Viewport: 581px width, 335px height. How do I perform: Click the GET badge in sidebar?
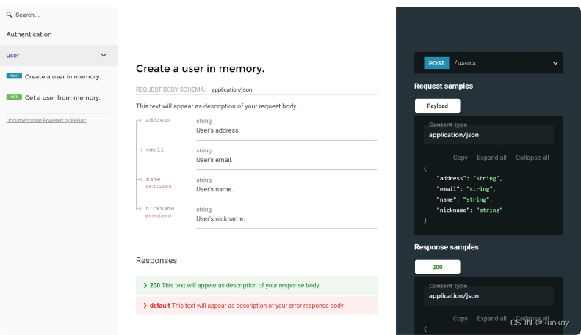14,97
